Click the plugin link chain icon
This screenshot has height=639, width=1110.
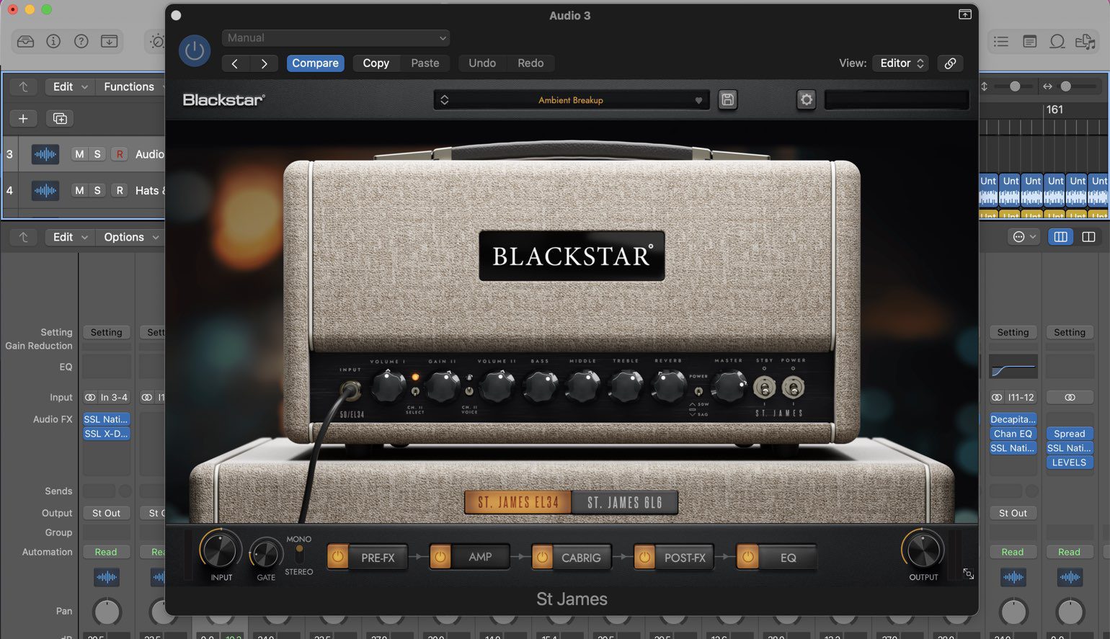[x=950, y=63]
